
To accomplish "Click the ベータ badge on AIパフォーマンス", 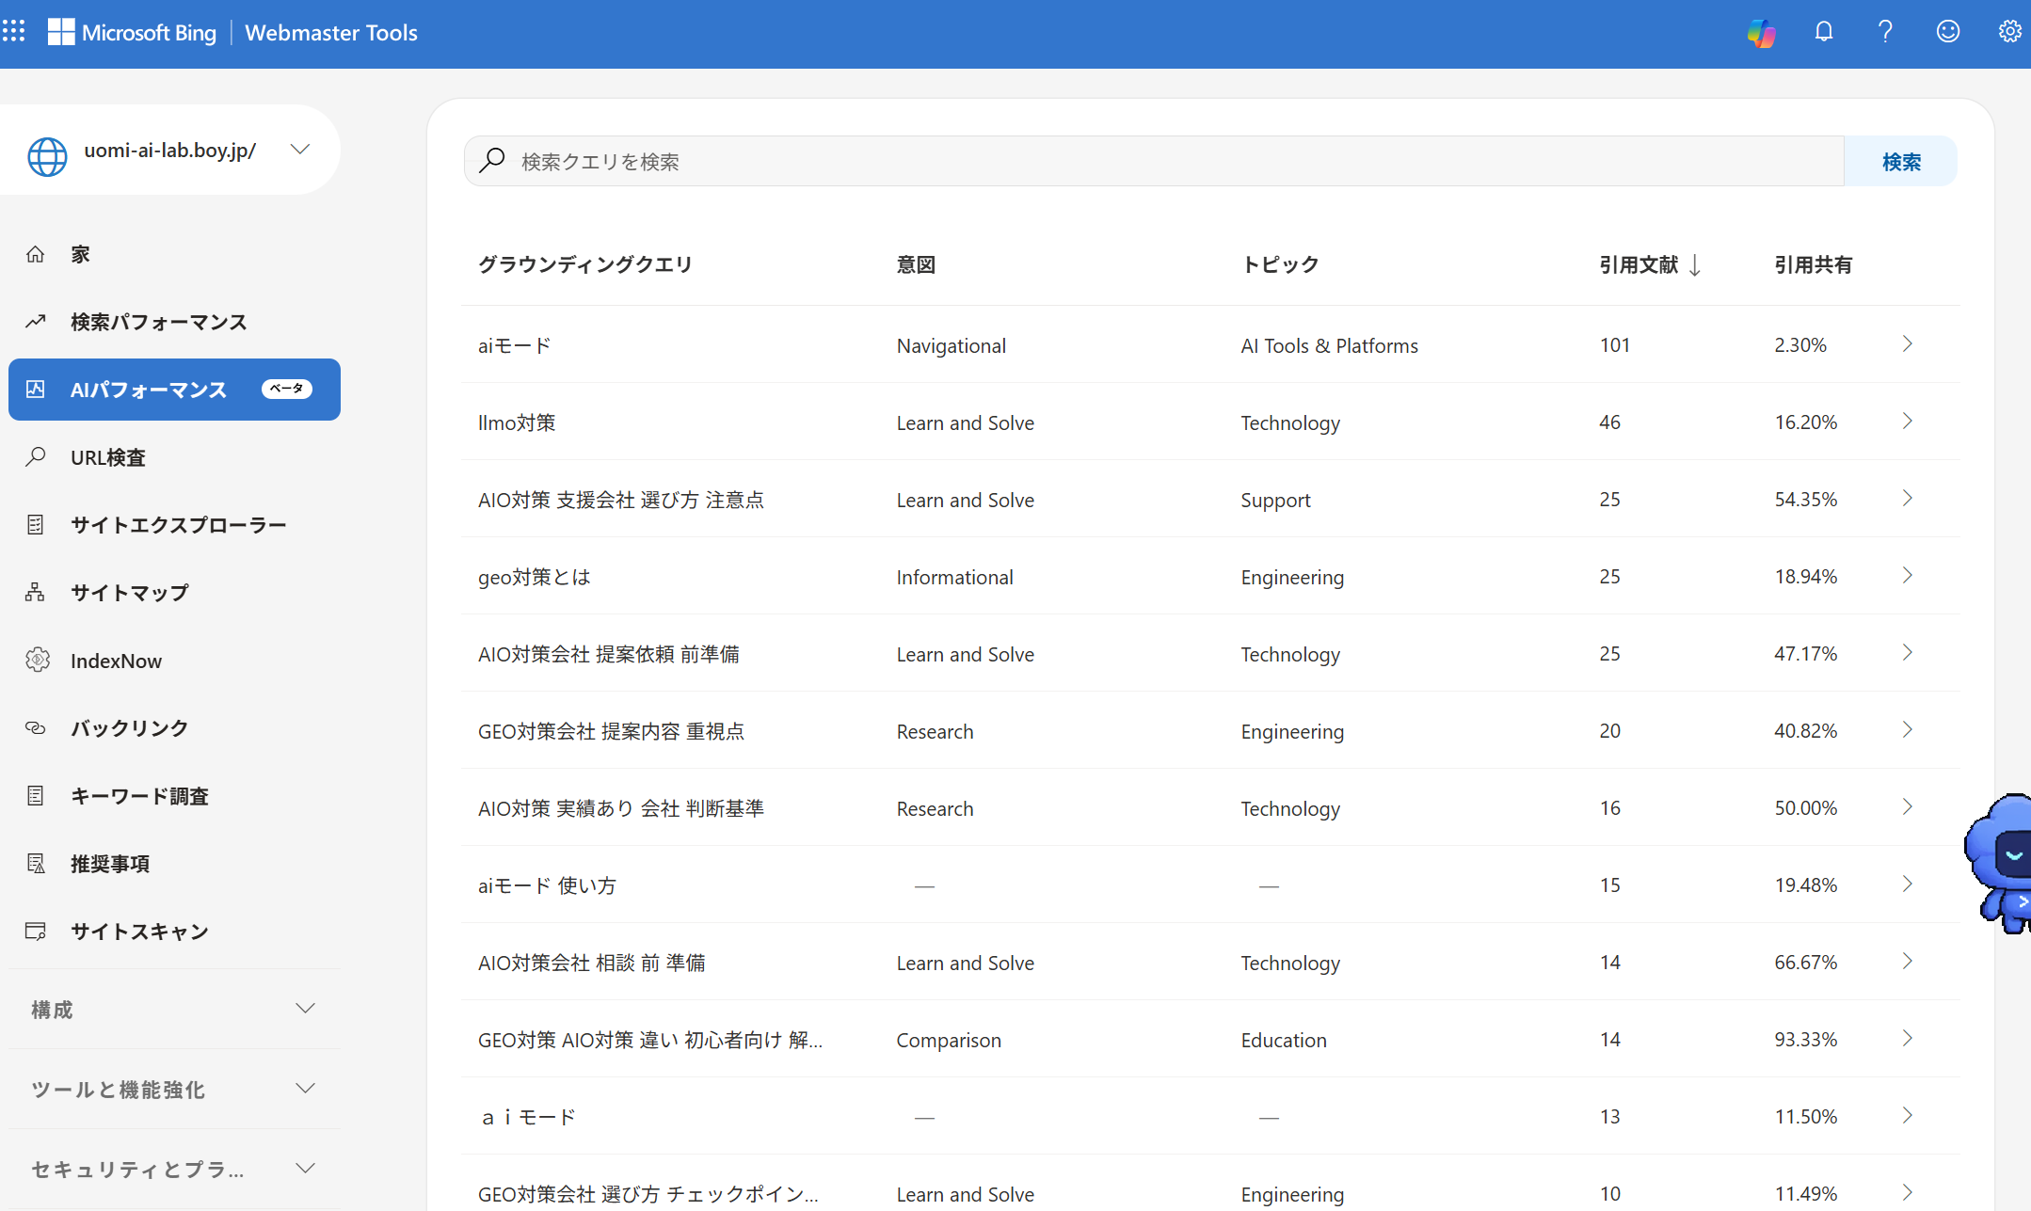I will click(x=287, y=389).
